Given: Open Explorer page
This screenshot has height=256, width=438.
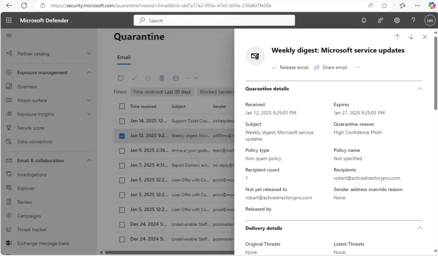Looking at the screenshot, I should (26, 188).
